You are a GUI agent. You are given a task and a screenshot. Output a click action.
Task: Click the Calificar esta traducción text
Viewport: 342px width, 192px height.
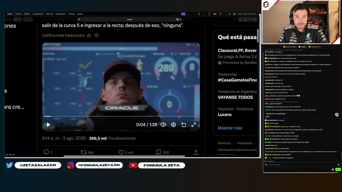[64, 35]
